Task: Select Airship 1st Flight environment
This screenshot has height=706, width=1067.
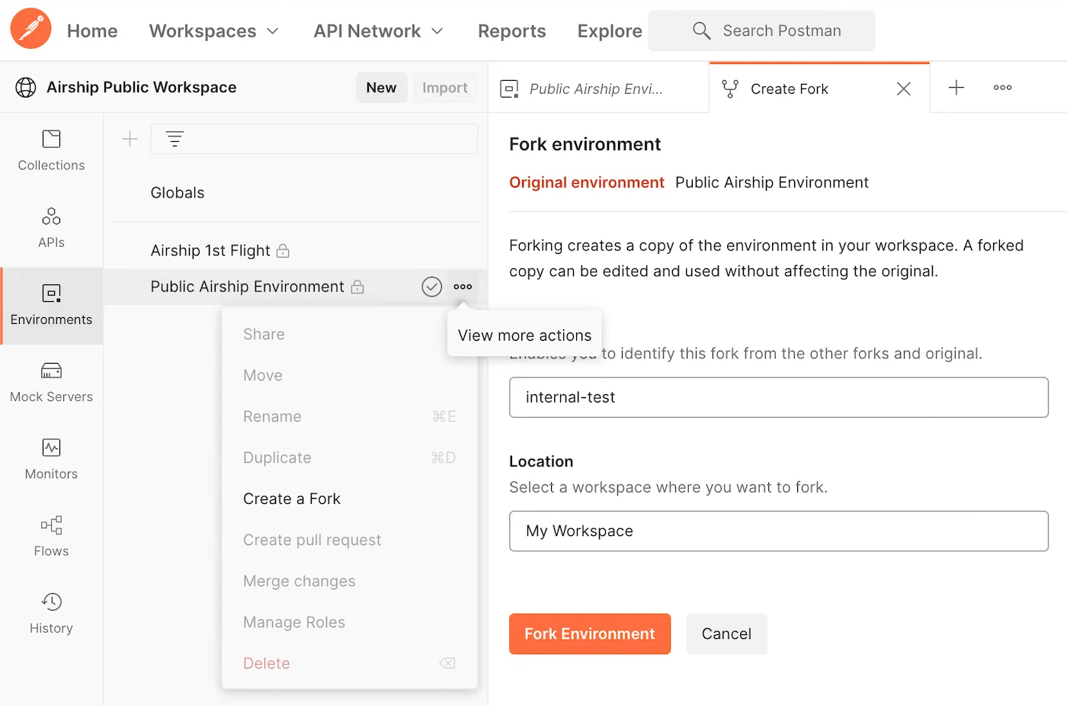Action: [x=210, y=250]
